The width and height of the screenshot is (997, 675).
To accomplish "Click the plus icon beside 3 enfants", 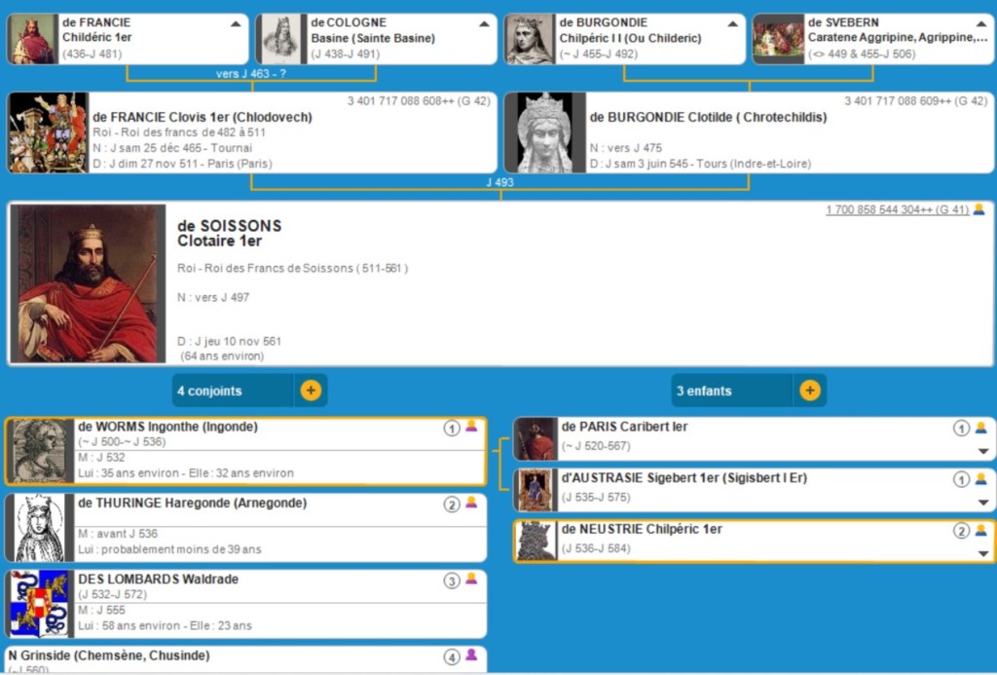I will pos(809,391).
